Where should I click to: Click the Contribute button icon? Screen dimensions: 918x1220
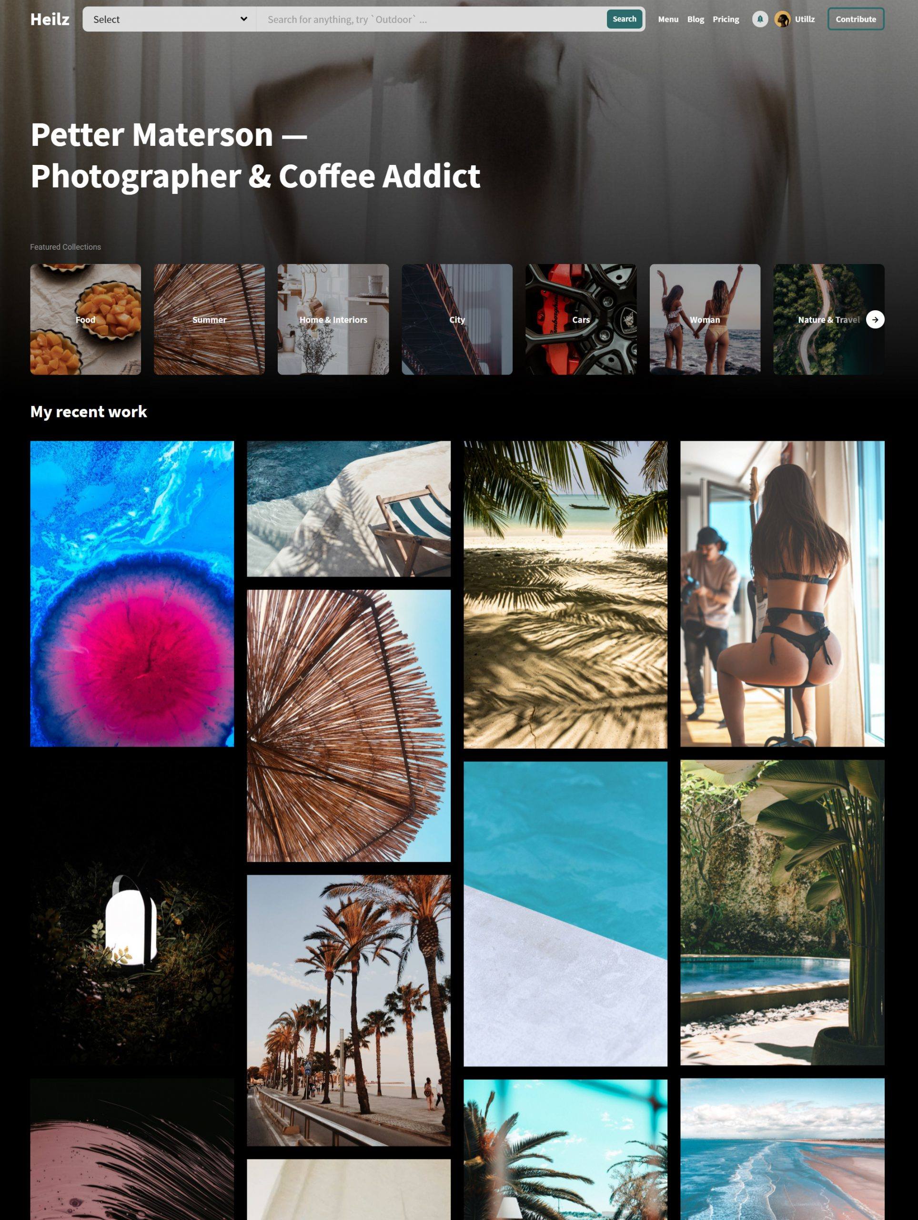(855, 19)
